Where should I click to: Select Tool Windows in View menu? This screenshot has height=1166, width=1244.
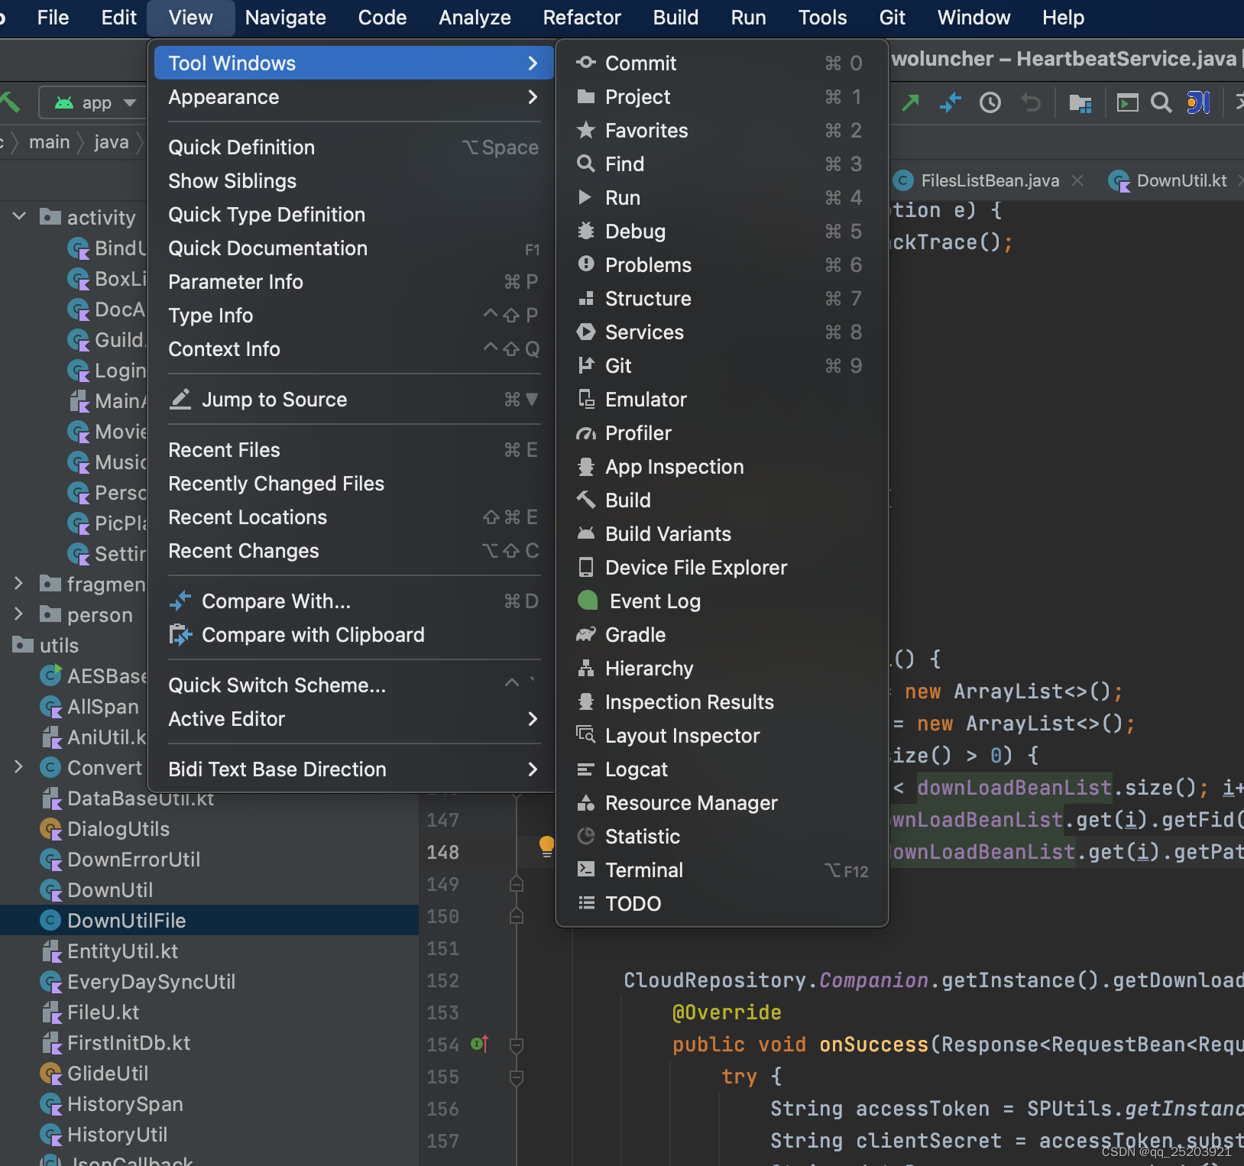click(x=353, y=63)
